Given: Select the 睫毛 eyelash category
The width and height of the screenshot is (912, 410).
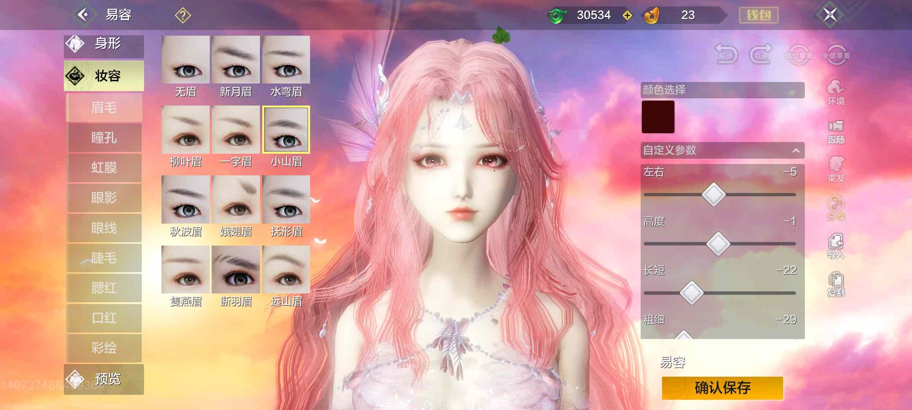Looking at the screenshot, I should (x=104, y=258).
